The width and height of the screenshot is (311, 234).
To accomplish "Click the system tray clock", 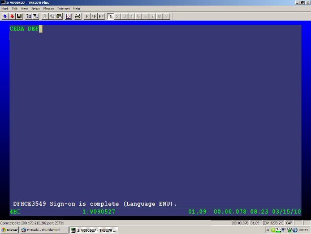I will pos(304,230).
